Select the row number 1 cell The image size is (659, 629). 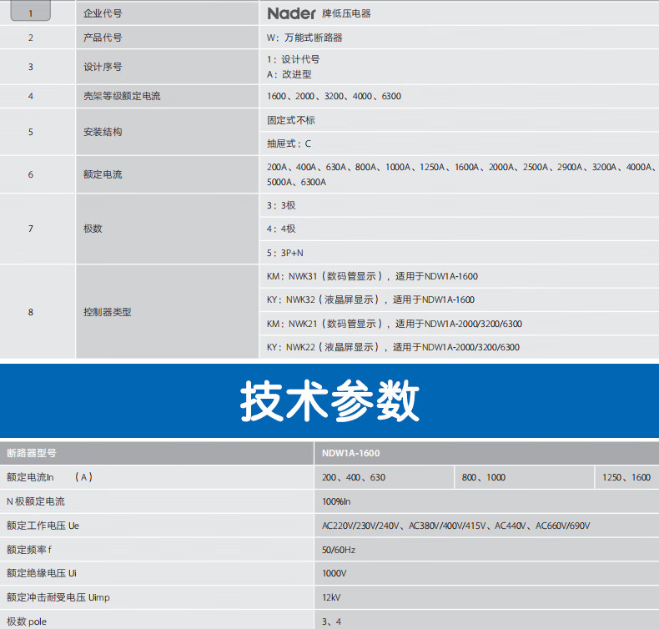(x=31, y=13)
